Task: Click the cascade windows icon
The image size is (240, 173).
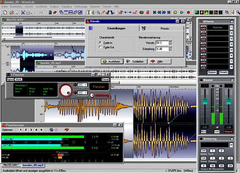Action: point(61,13)
